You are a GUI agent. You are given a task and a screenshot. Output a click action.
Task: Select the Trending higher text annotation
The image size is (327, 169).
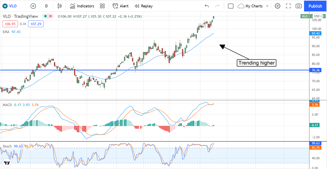click(257, 63)
